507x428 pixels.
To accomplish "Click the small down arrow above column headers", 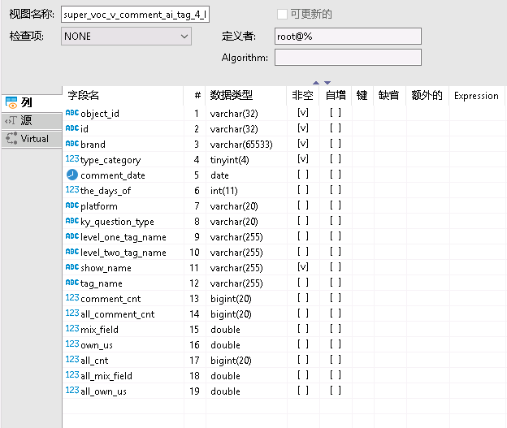I will (x=327, y=82).
